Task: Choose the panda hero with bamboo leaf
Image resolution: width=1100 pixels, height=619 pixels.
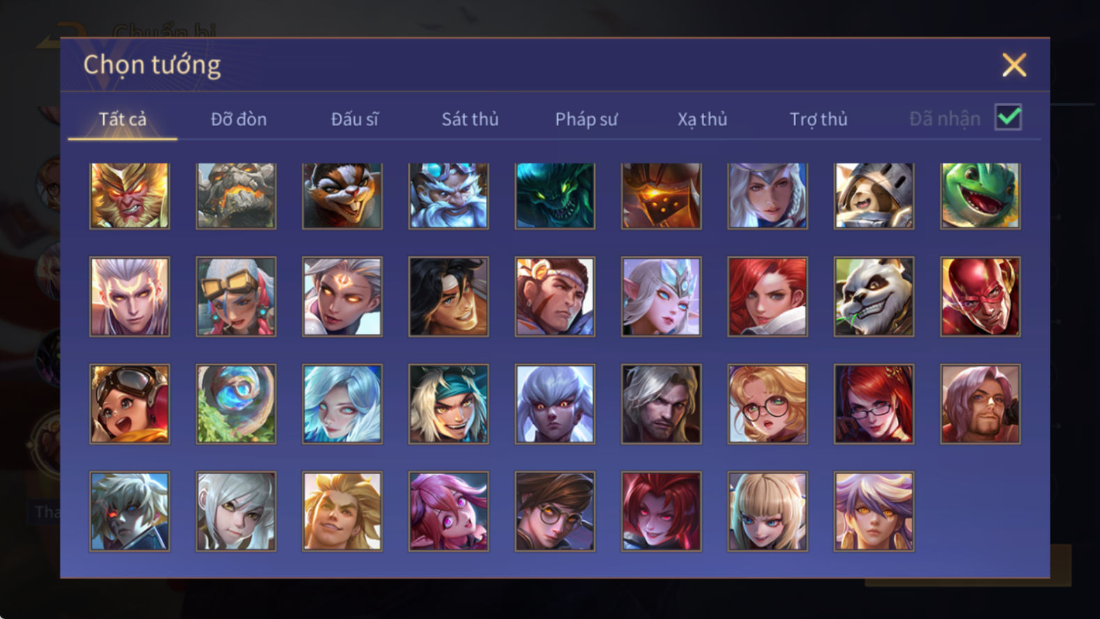Action: click(874, 297)
